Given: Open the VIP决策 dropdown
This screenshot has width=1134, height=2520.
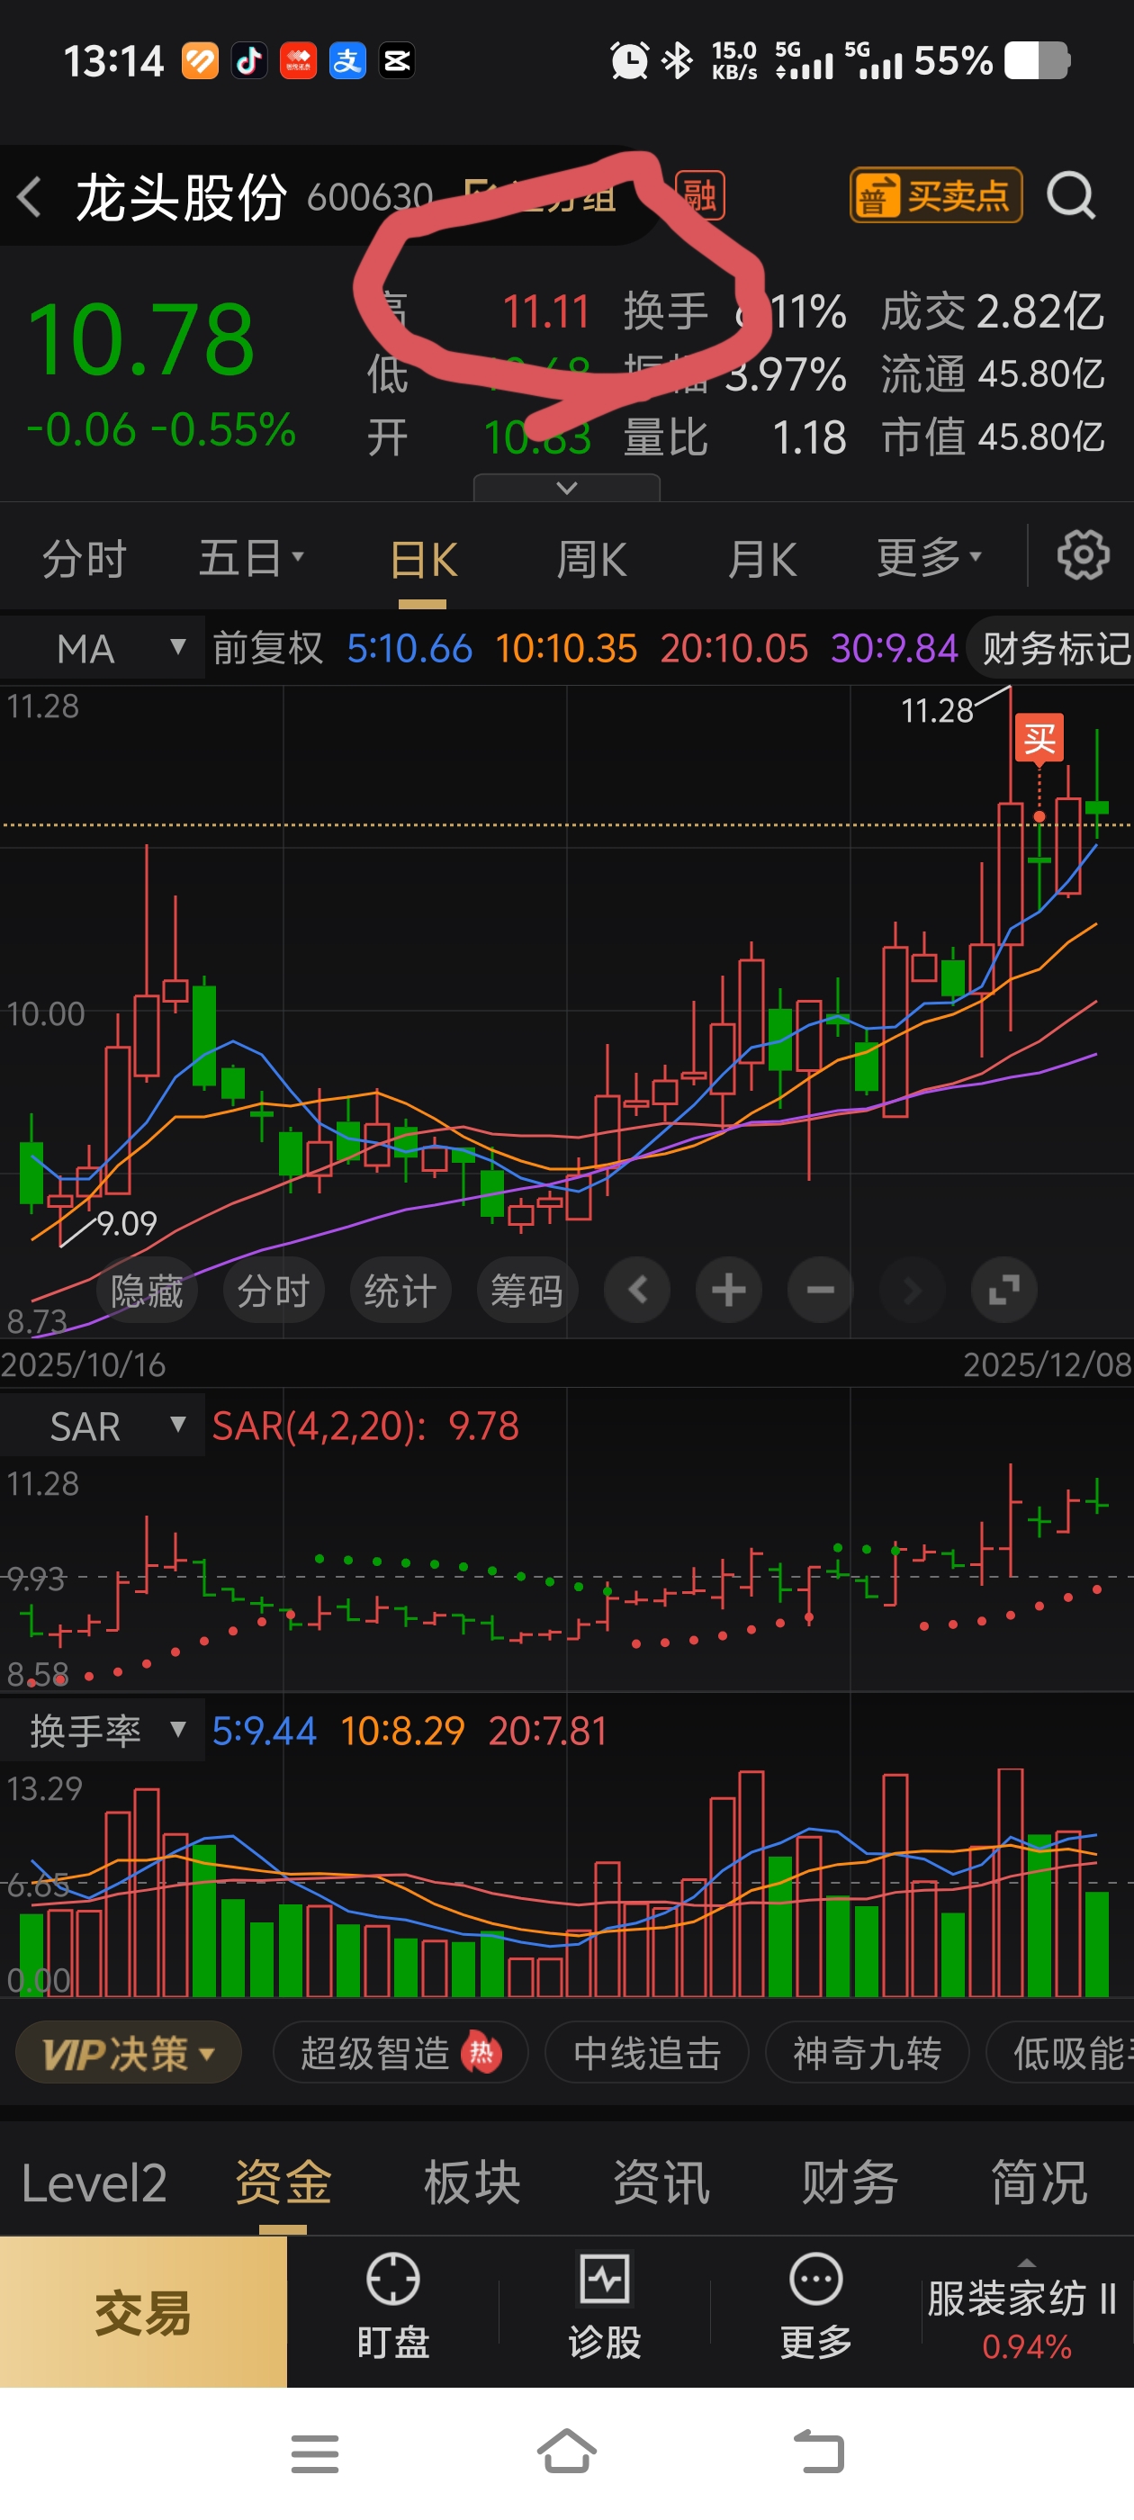Looking at the screenshot, I should point(128,2054).
